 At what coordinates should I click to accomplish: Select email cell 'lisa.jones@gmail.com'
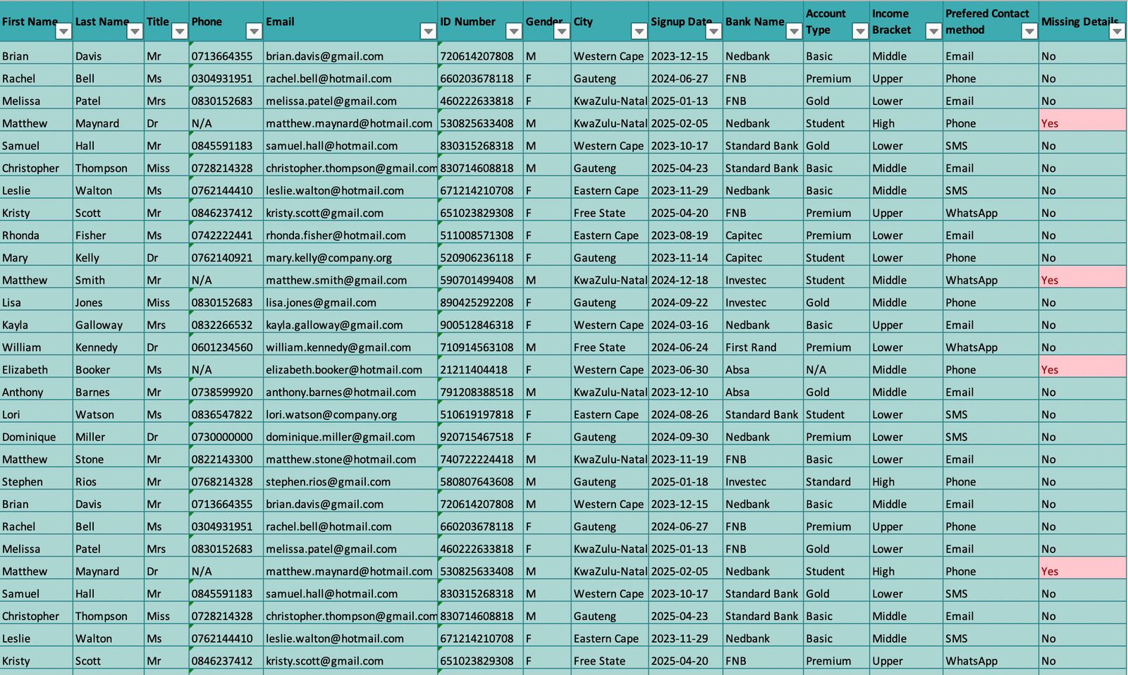click(350, 303)
